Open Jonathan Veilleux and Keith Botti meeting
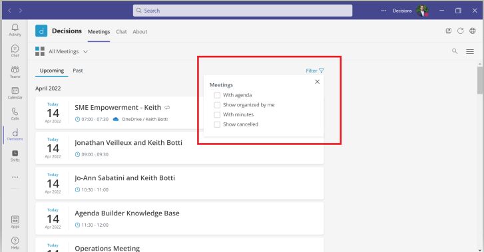 coord(128,143)
